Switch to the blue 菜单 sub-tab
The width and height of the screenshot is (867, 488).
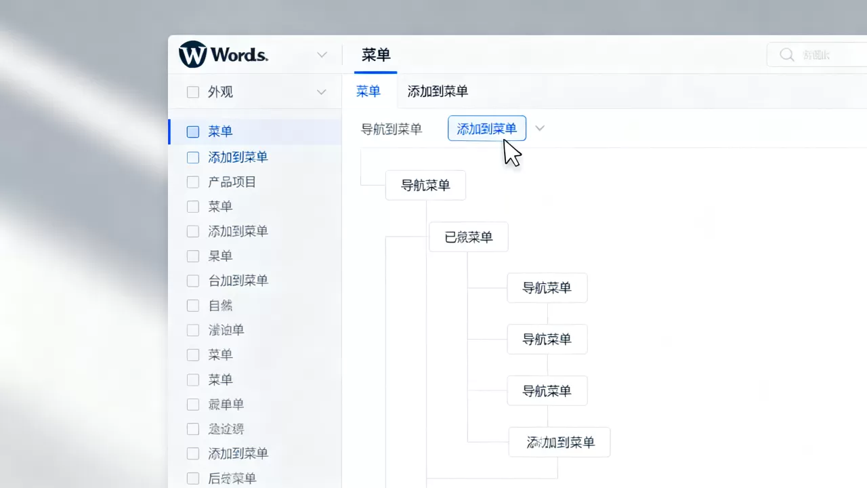coord(368,91)
